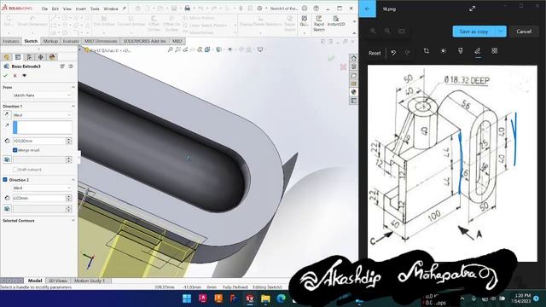Select the Markup pen tool in Photos

(478, 51)
